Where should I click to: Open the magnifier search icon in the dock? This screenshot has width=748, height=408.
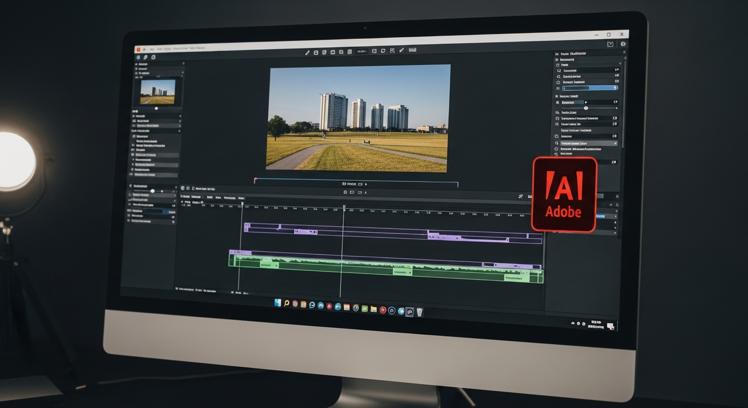point(286,303)
